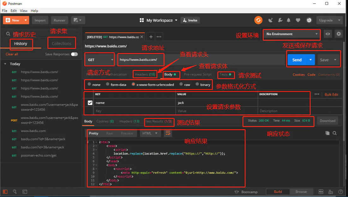Collapse the Today history group
This screenshot has height=197, width=348.
pos(5,64)
